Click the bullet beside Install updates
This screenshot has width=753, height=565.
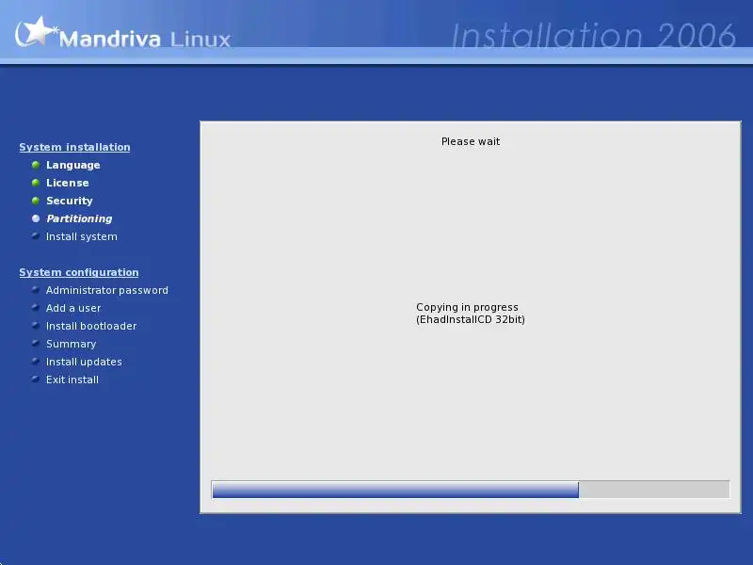[x=36, y=361]
